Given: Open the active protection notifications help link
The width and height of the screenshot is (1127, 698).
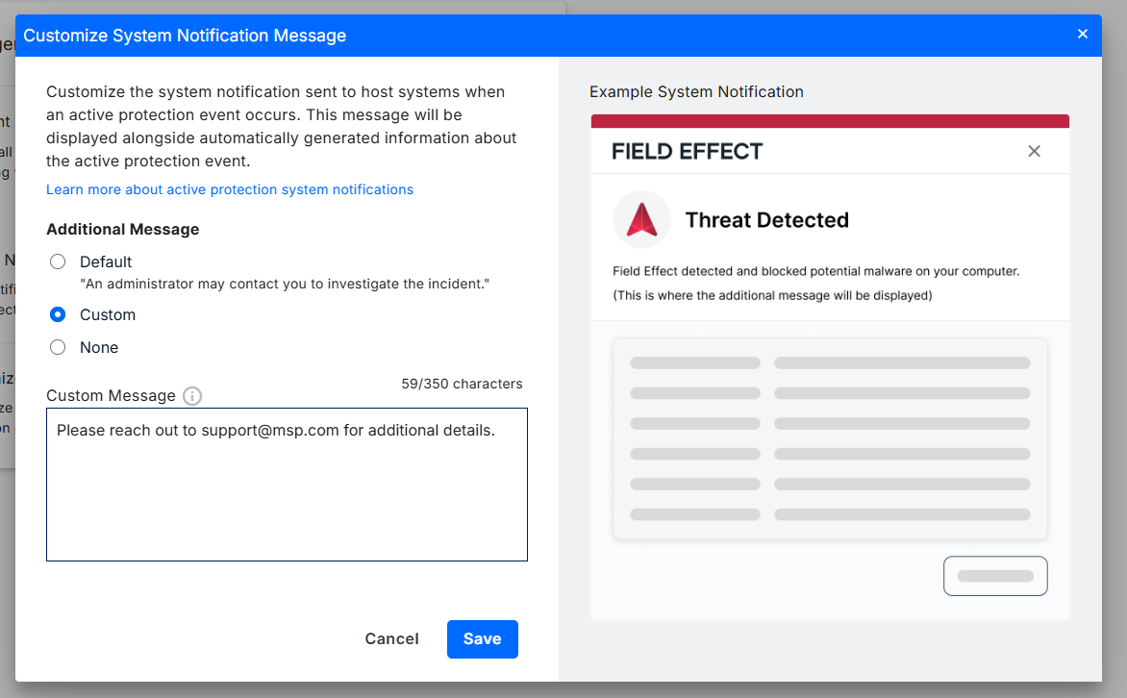Looking at the screenshot, I should [230, 189].
